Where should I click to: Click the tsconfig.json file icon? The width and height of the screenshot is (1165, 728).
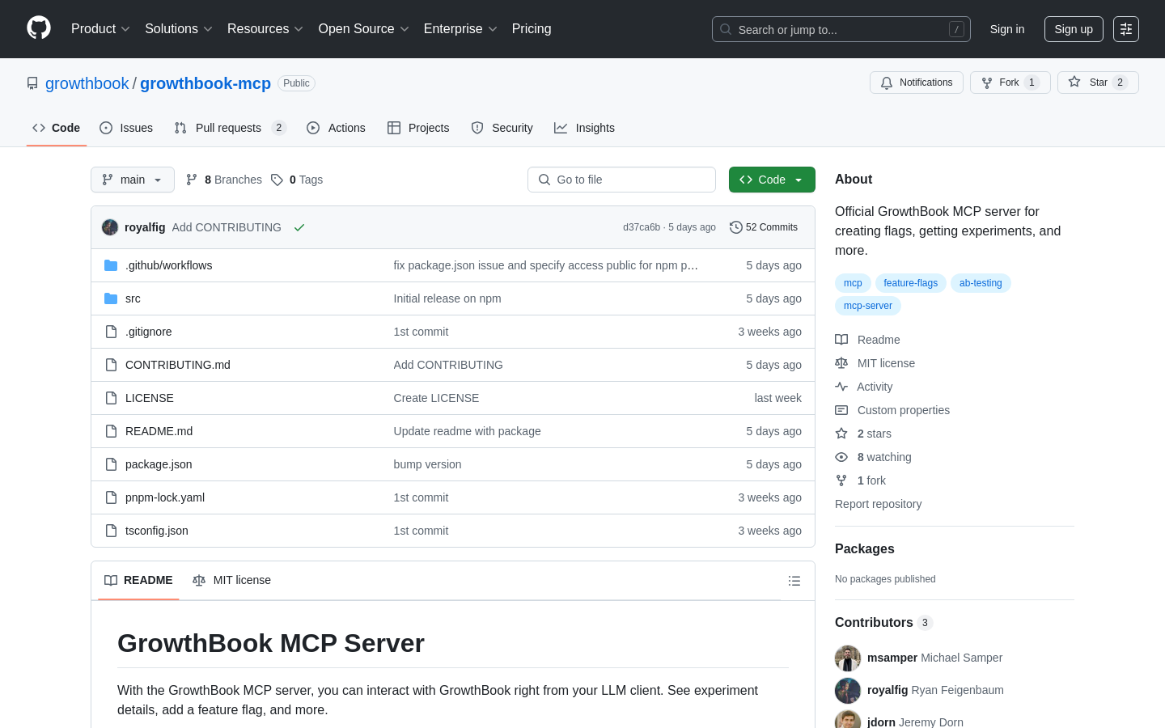click(x=111, y=531)
